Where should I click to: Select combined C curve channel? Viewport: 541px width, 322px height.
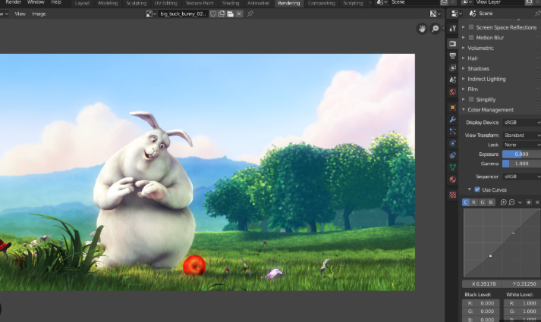466,202
